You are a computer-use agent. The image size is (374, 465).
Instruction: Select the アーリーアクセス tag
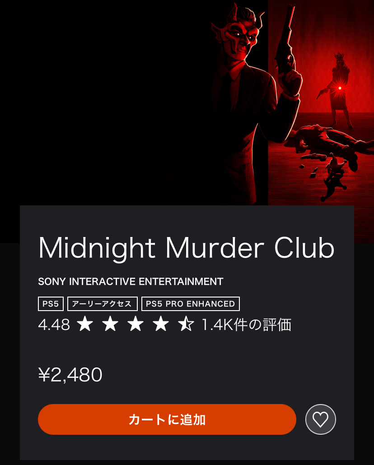[103, 304]
